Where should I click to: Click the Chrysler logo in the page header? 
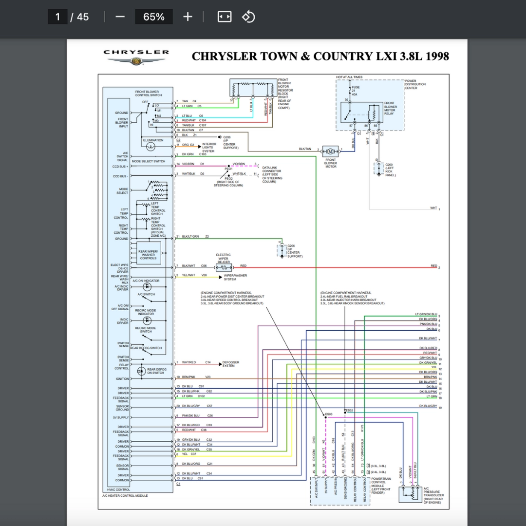pos(136,57)
